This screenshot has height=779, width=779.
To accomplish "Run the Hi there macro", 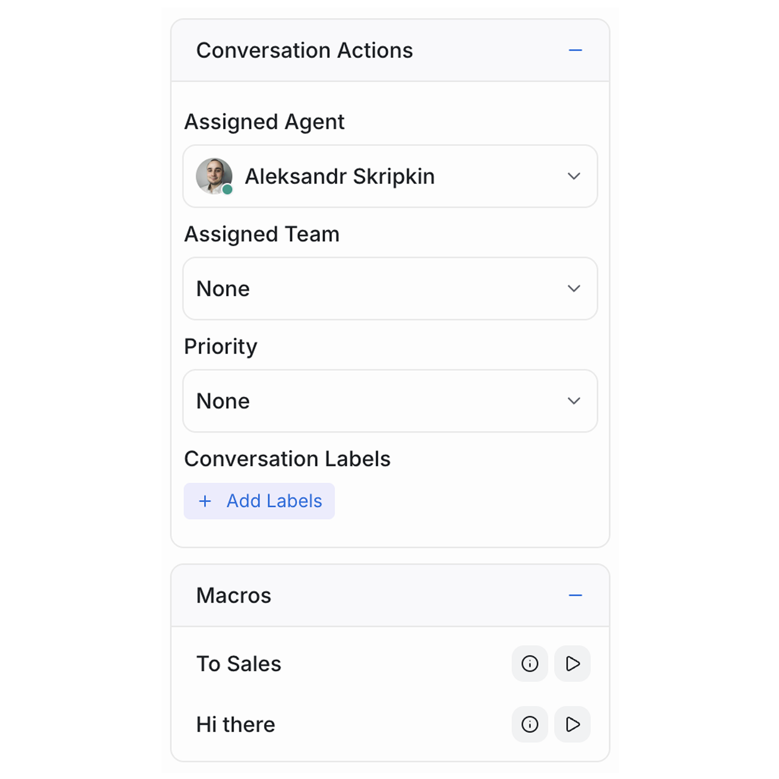I will coord(572,724).
